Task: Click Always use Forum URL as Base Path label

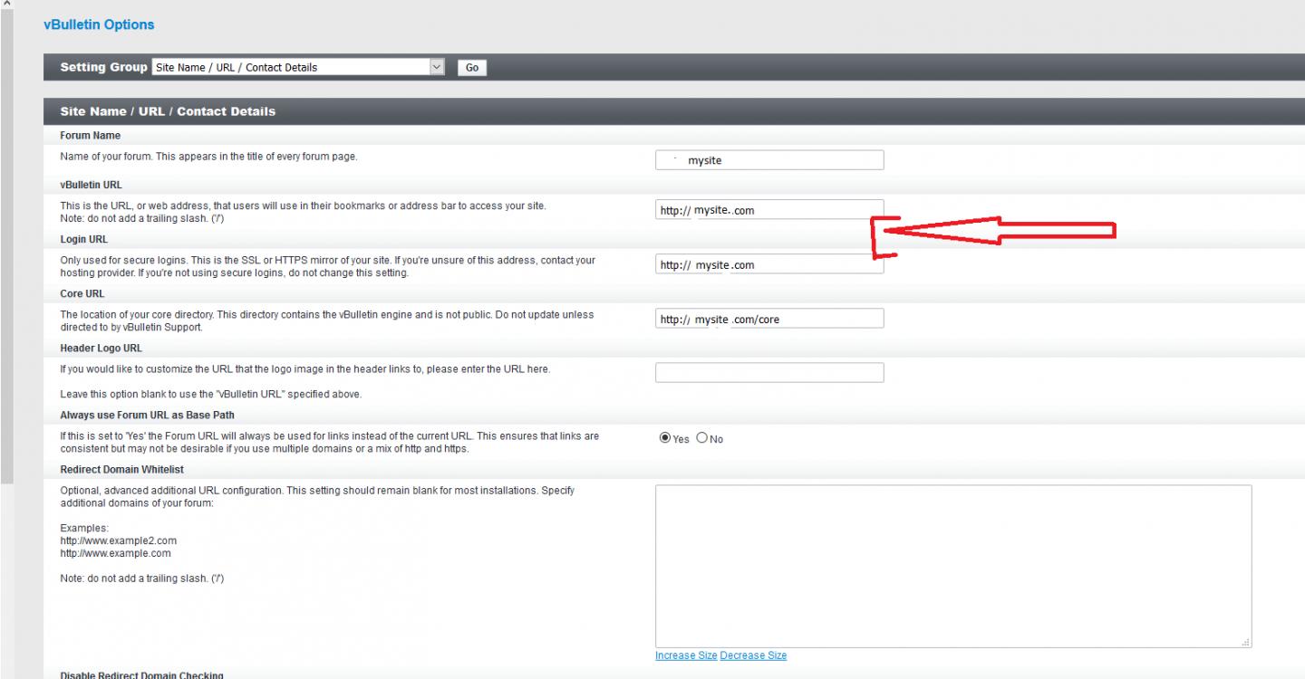Action: (148, 415)
